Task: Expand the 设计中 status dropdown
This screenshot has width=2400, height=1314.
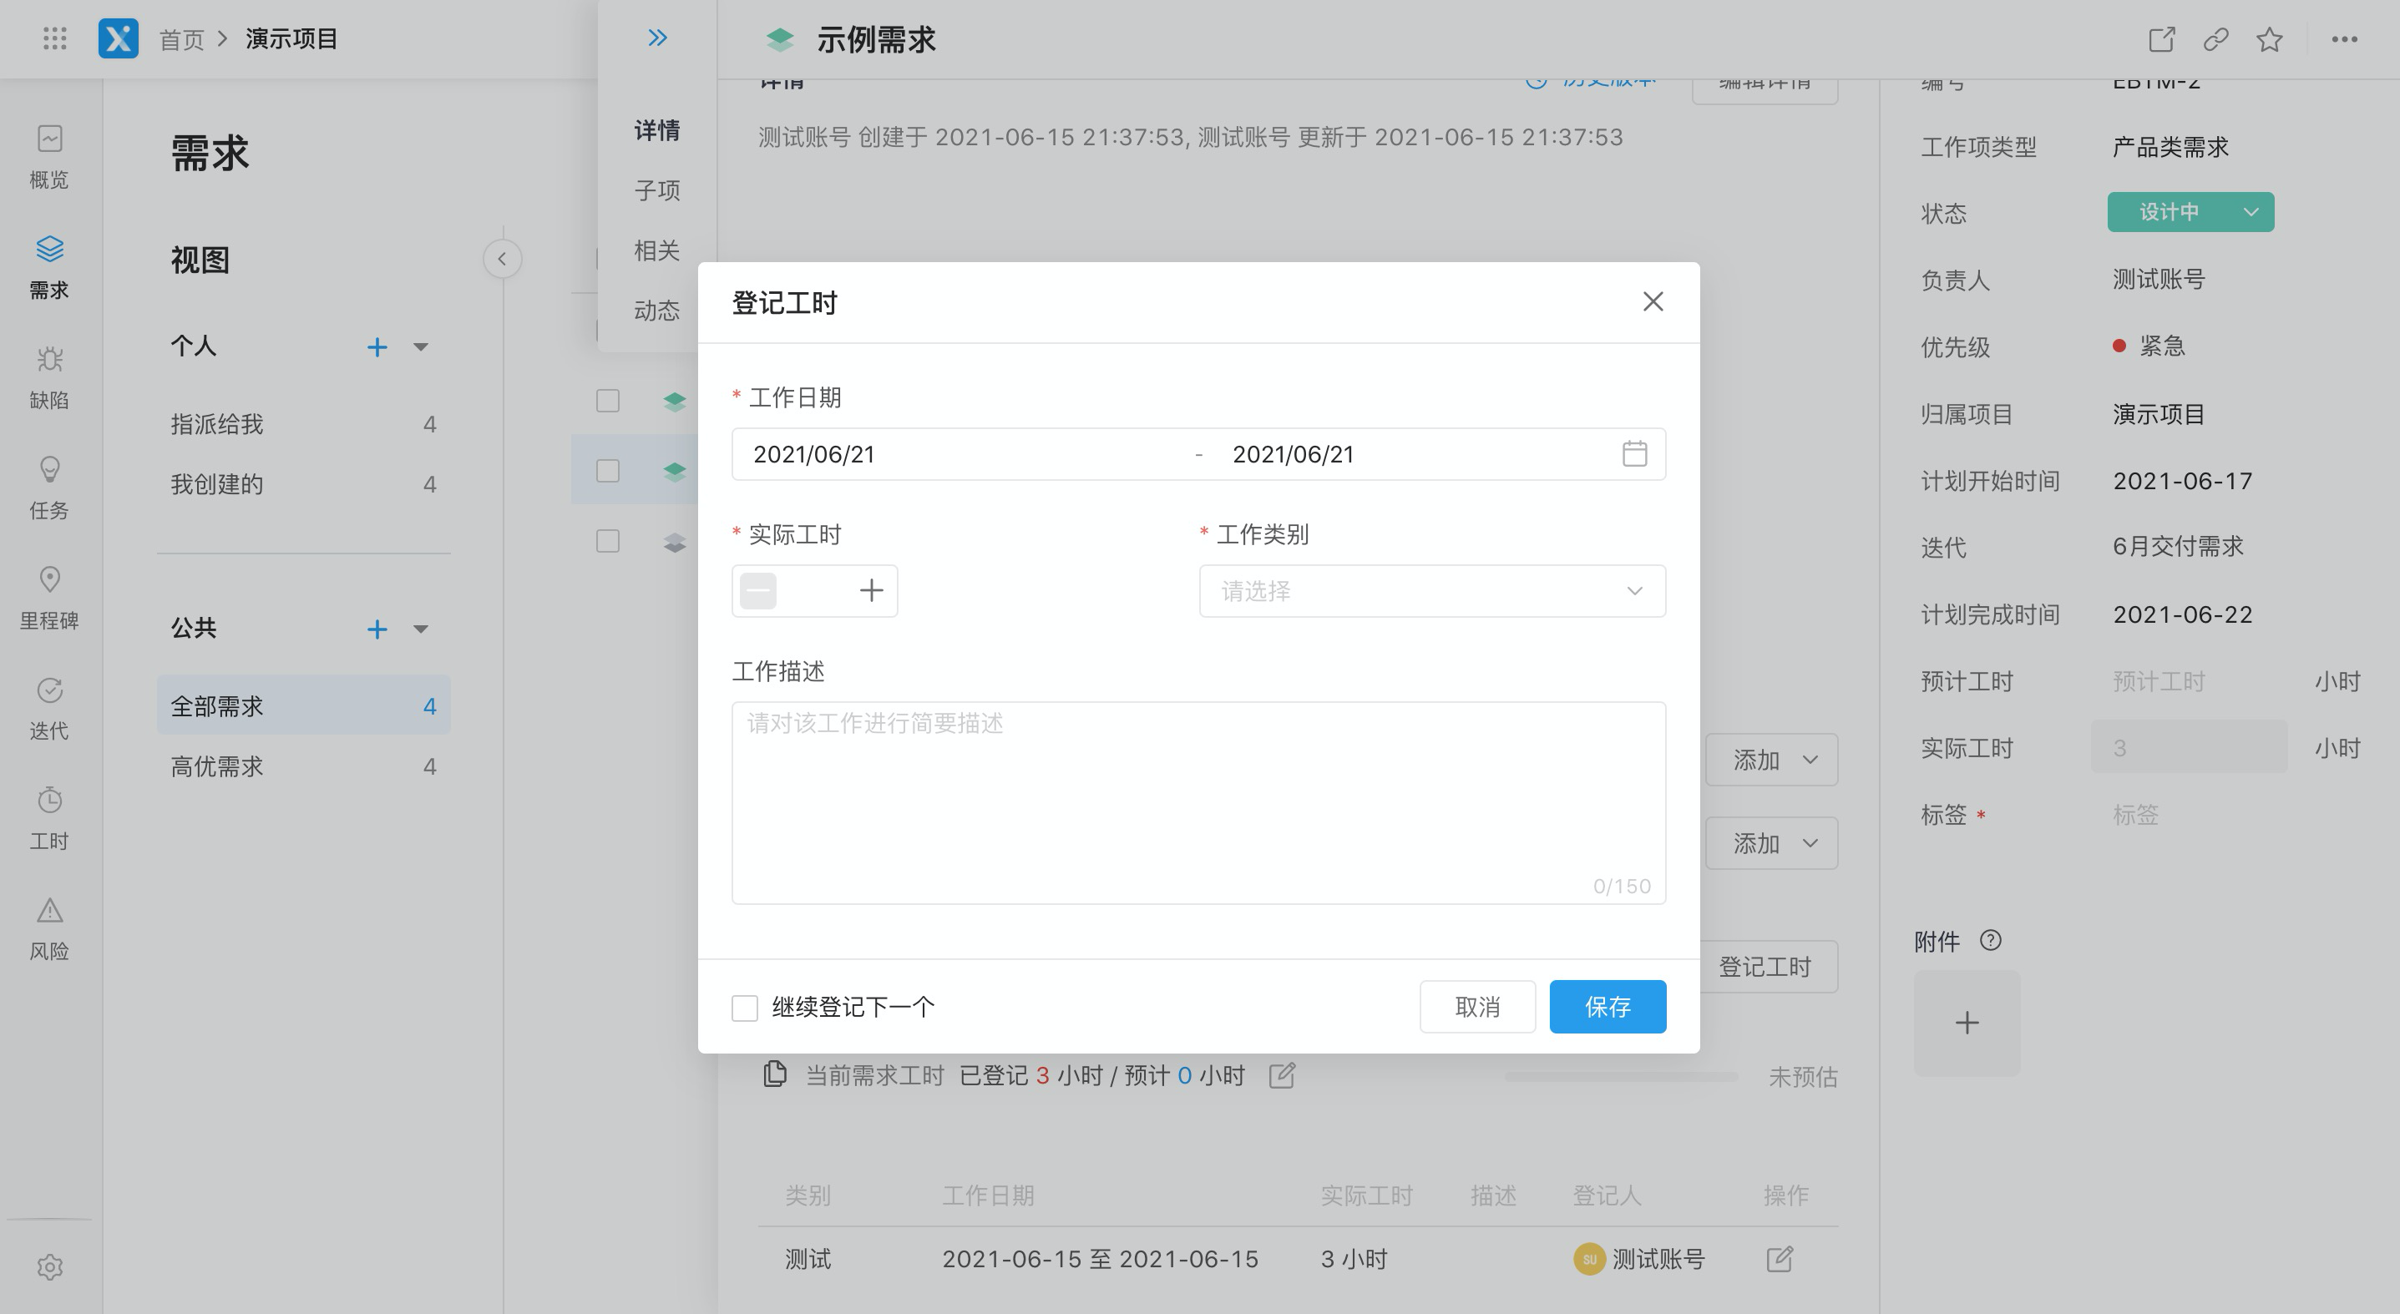Action: (x=2250, y=212)
